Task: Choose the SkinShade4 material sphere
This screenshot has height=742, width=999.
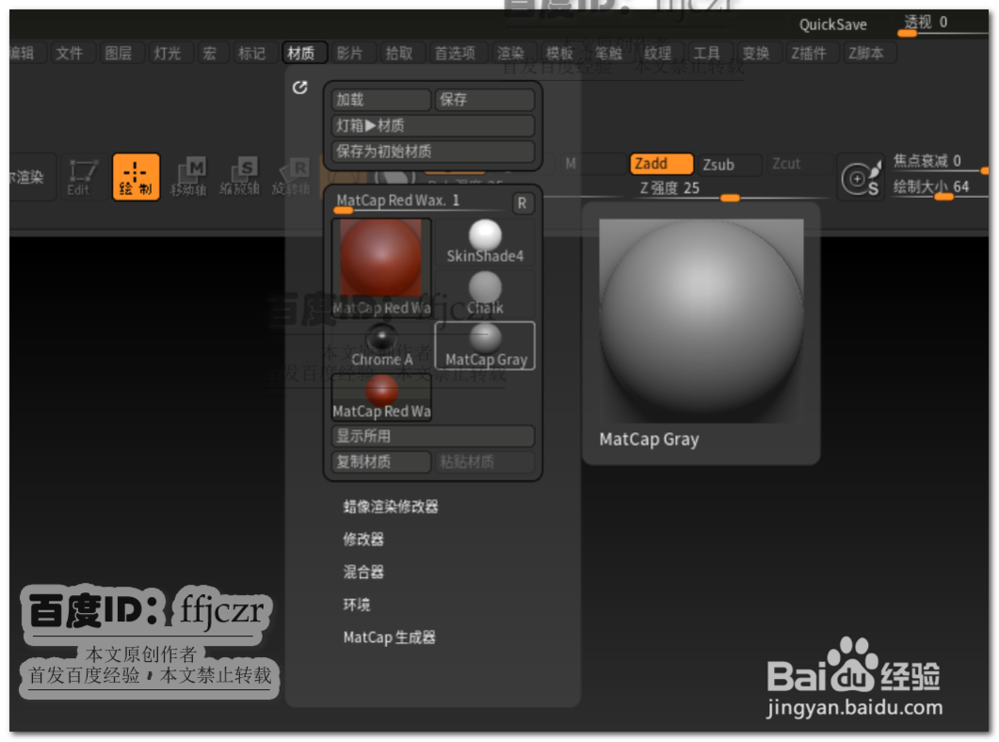Action: [x=485, y=242]
